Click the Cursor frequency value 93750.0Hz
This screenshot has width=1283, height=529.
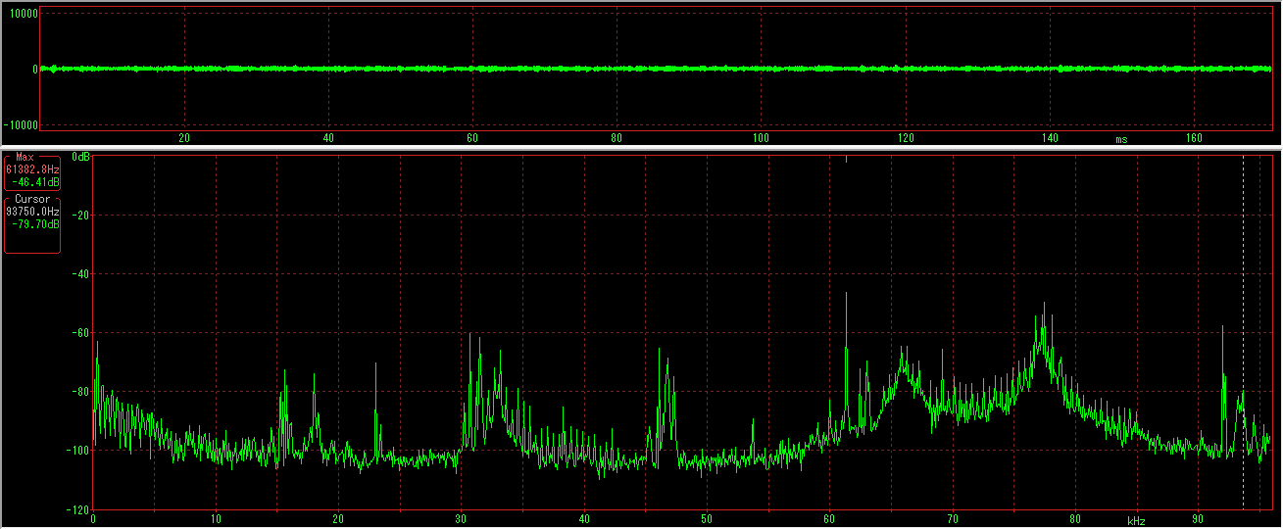pyautogui.click(x=32, y=212)
